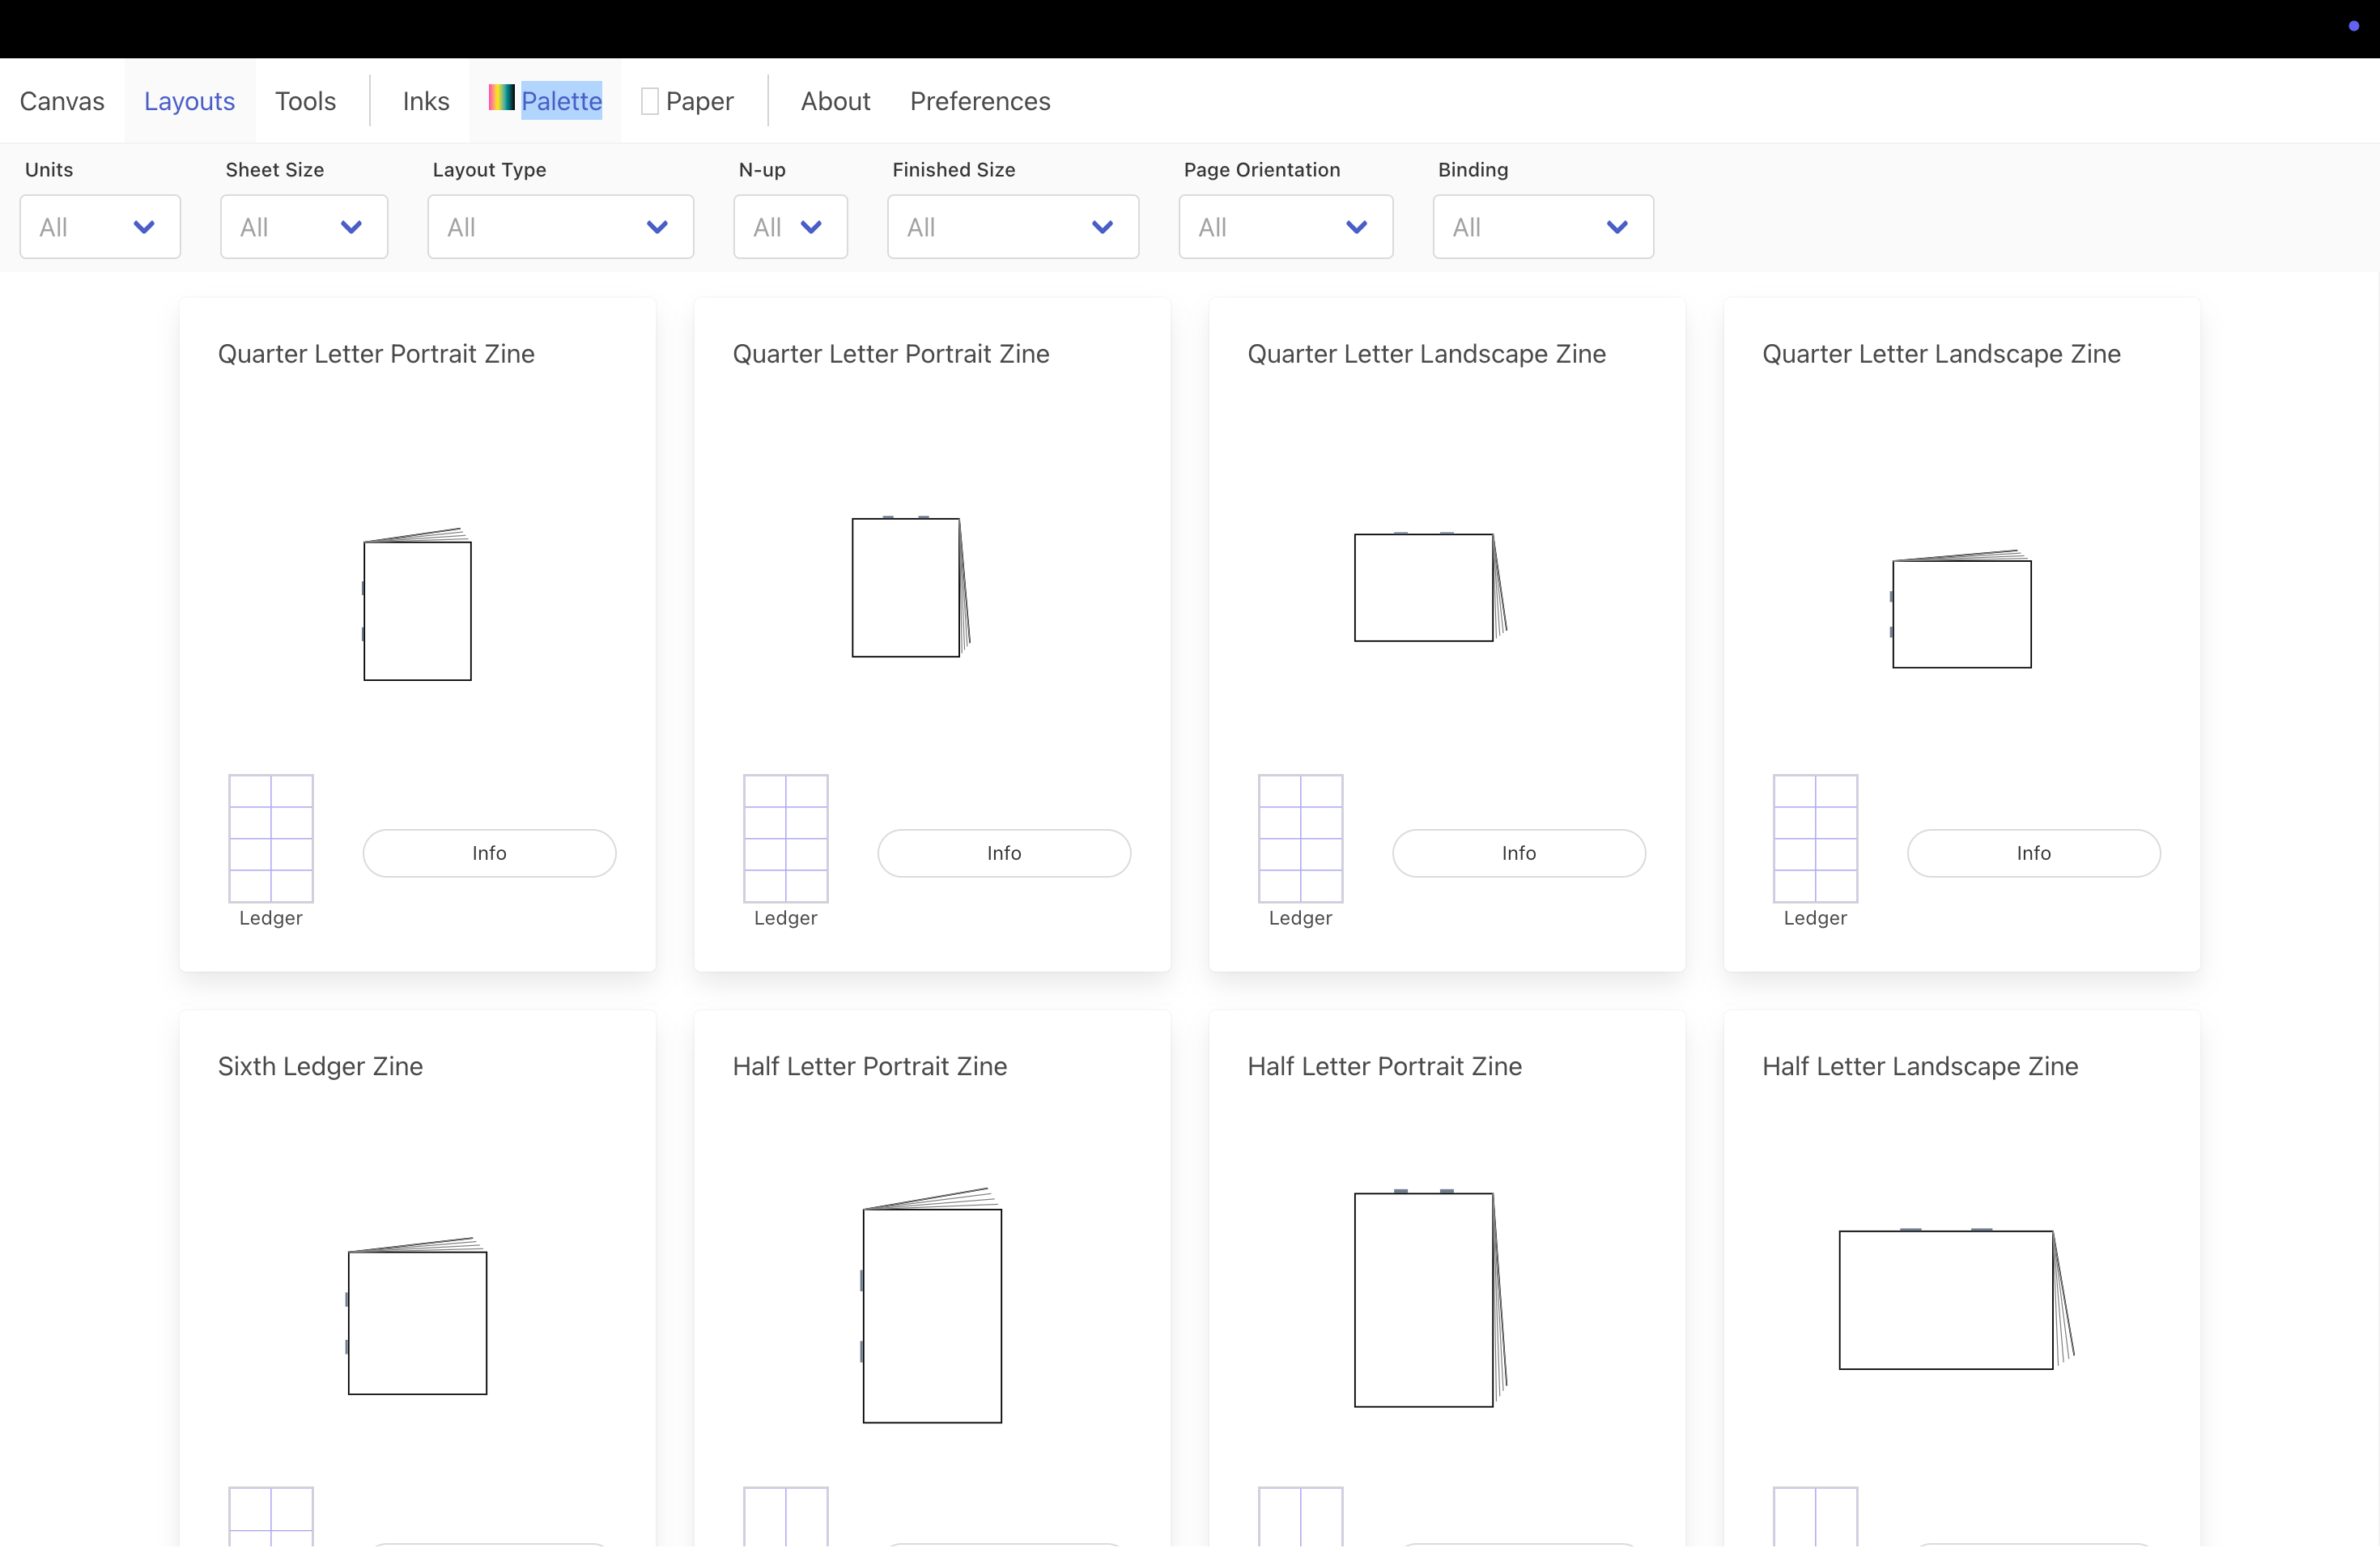The width and height of the screenshot is (2380, 1548).
Task: Open the Layout Type dropdown
Action: click(560, 227)
